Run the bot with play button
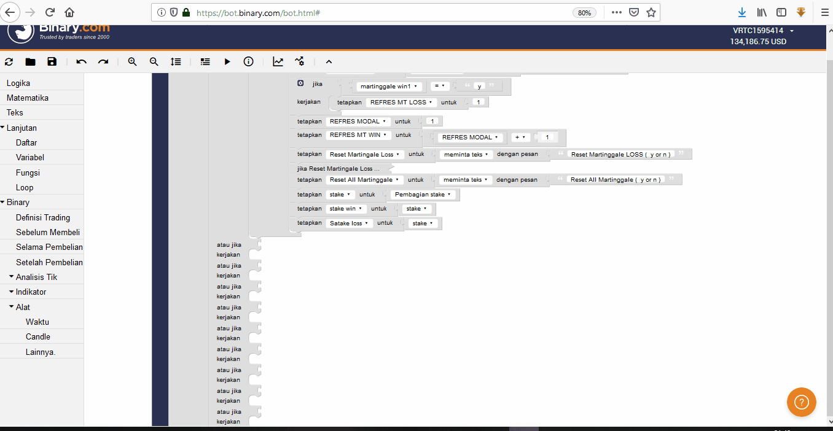 click(x=227, y=61)
